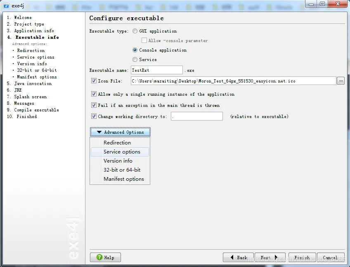Viewport: 350px width, 267px height.
Task: Choose Version info from Advanced Options menu
Action: coord(120,161)
